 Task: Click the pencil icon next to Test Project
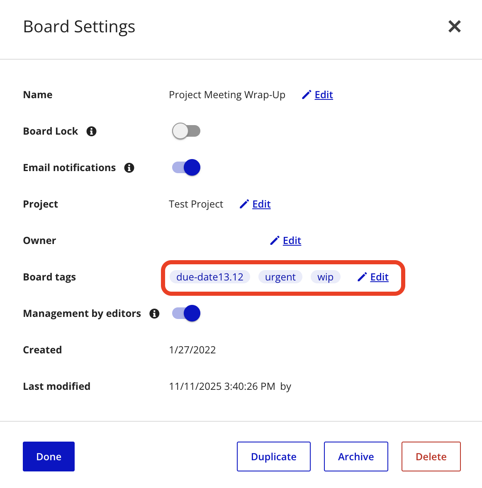(x=244, y=204)
